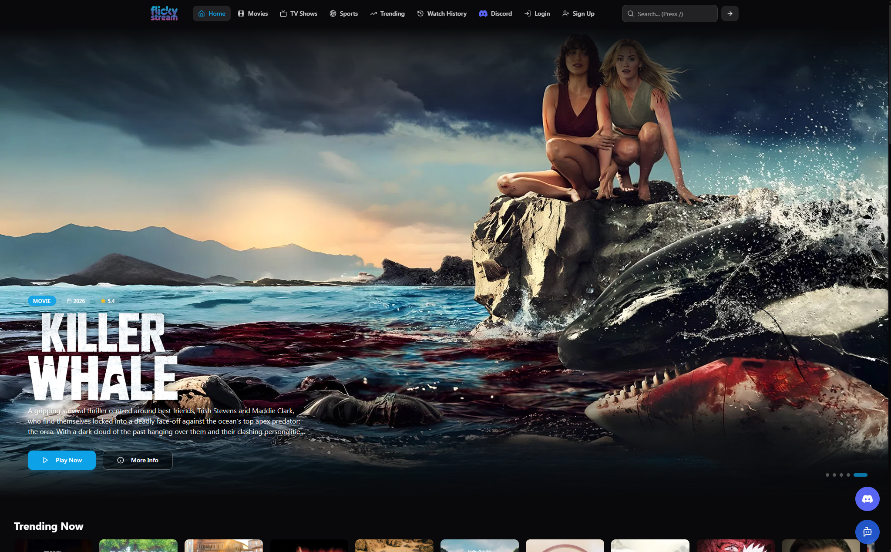Click the star rating 5.4 badge

(108, 301)
